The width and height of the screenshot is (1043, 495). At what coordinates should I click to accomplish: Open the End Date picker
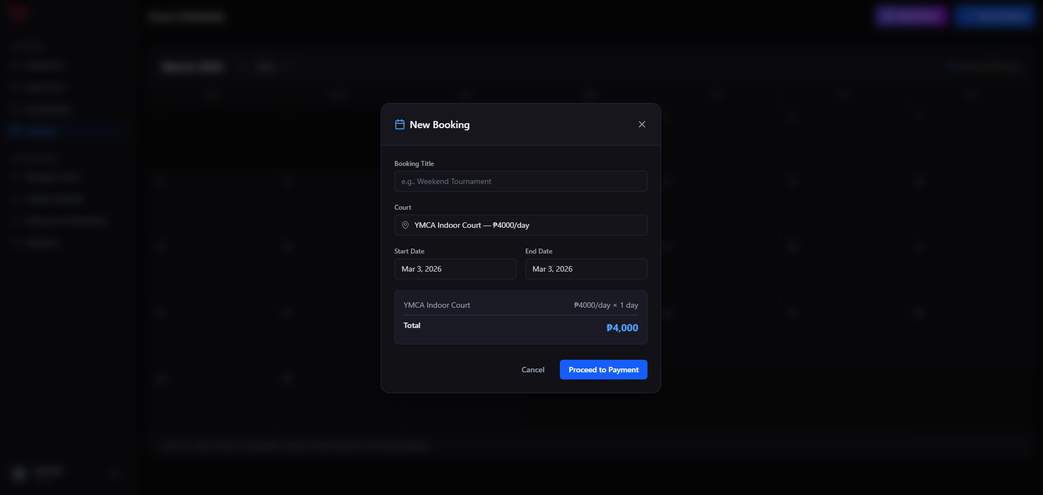coord(586,269)
